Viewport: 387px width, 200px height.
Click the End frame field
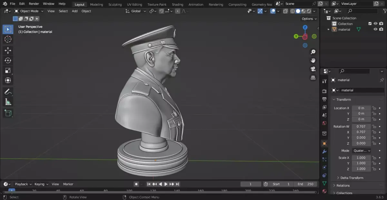pos(305,184)
